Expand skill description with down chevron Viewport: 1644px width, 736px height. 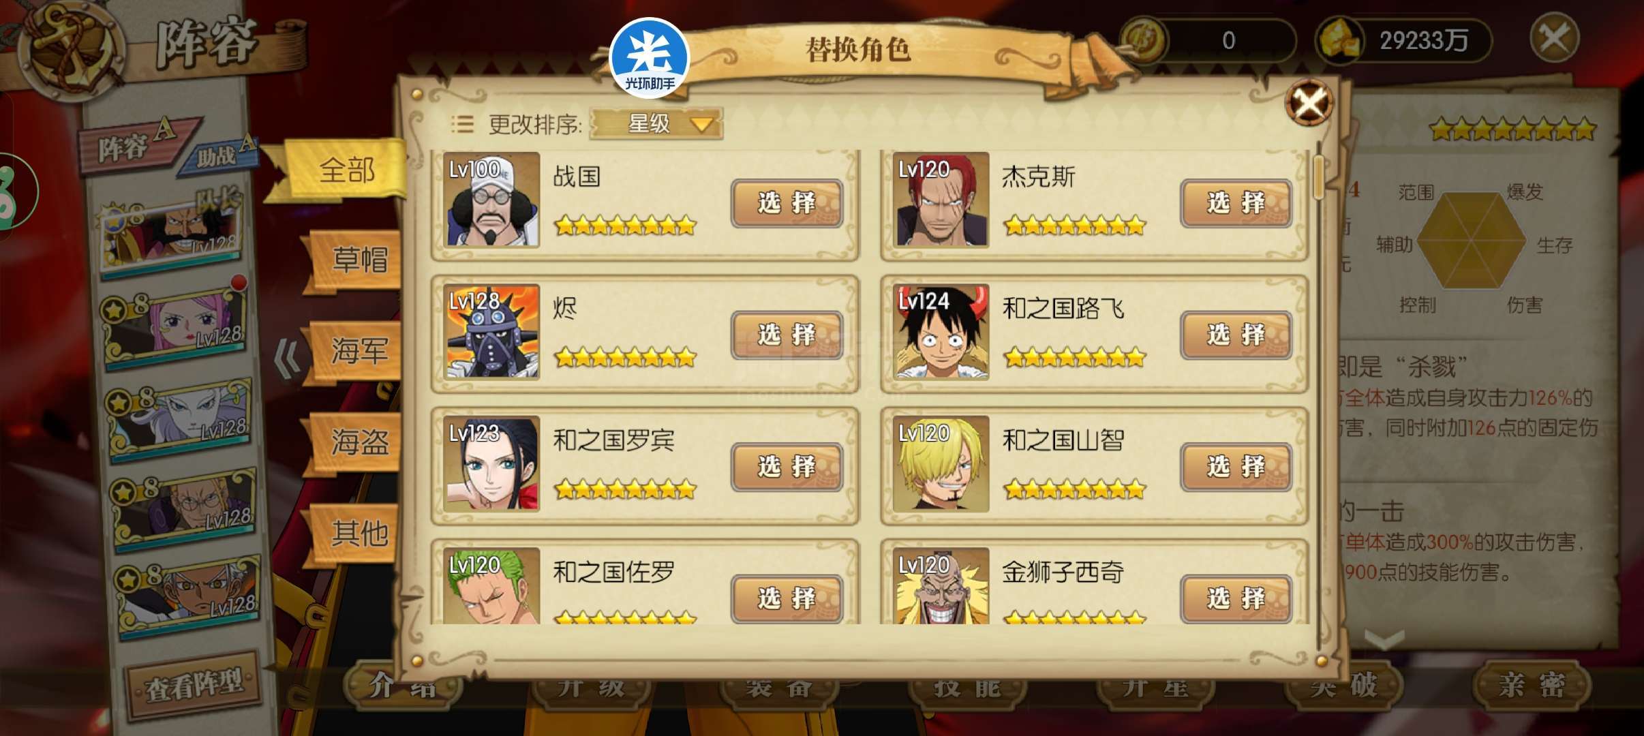[x=1385, y=639]
